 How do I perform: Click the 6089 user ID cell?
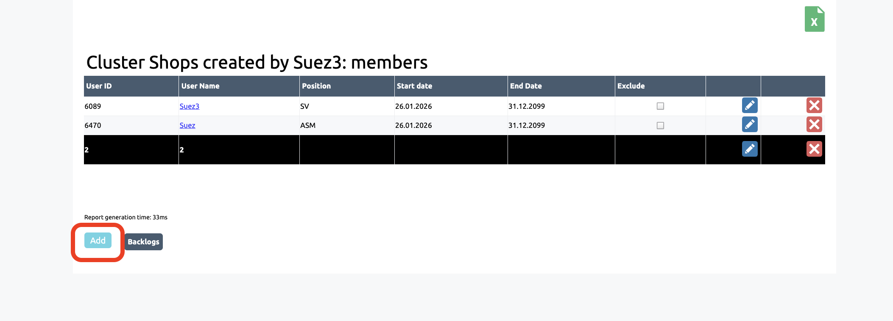click(93, 106)
